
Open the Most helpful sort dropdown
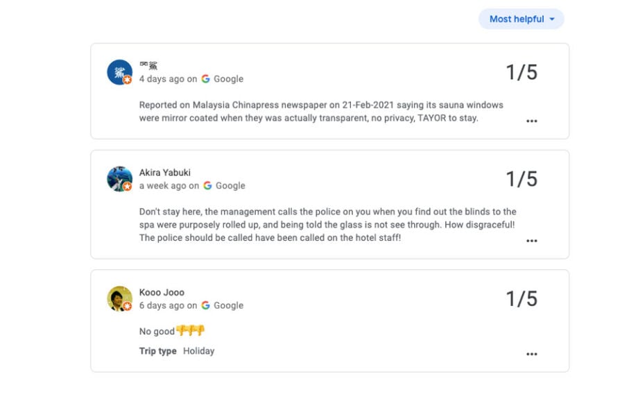click(x=521, y=19)
